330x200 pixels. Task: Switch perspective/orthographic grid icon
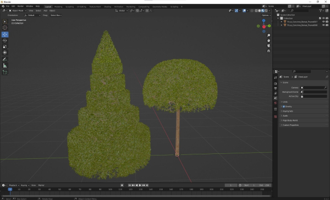[268, 51]
